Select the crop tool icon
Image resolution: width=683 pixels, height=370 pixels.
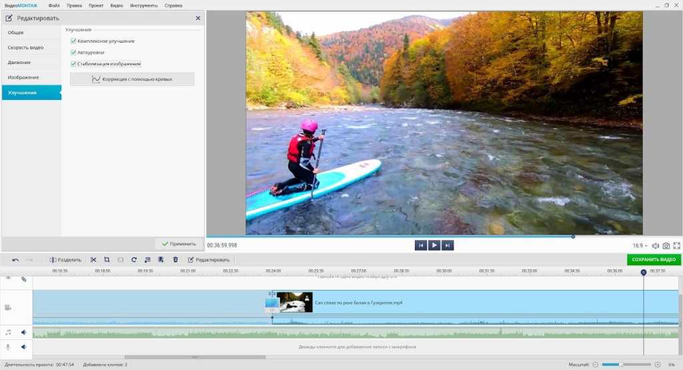[x=107, y=259]
